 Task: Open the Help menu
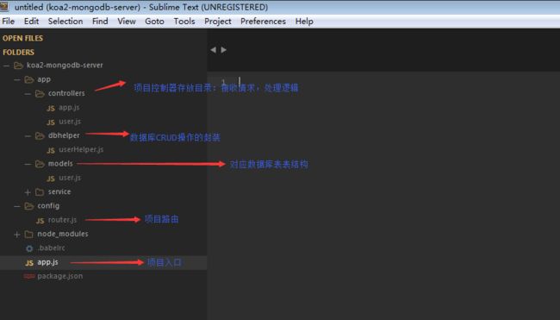point(304,22)
